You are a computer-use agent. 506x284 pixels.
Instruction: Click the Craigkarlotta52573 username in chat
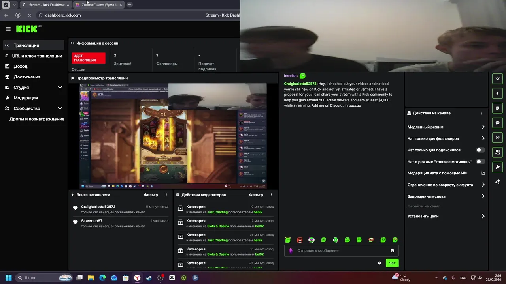300,84
